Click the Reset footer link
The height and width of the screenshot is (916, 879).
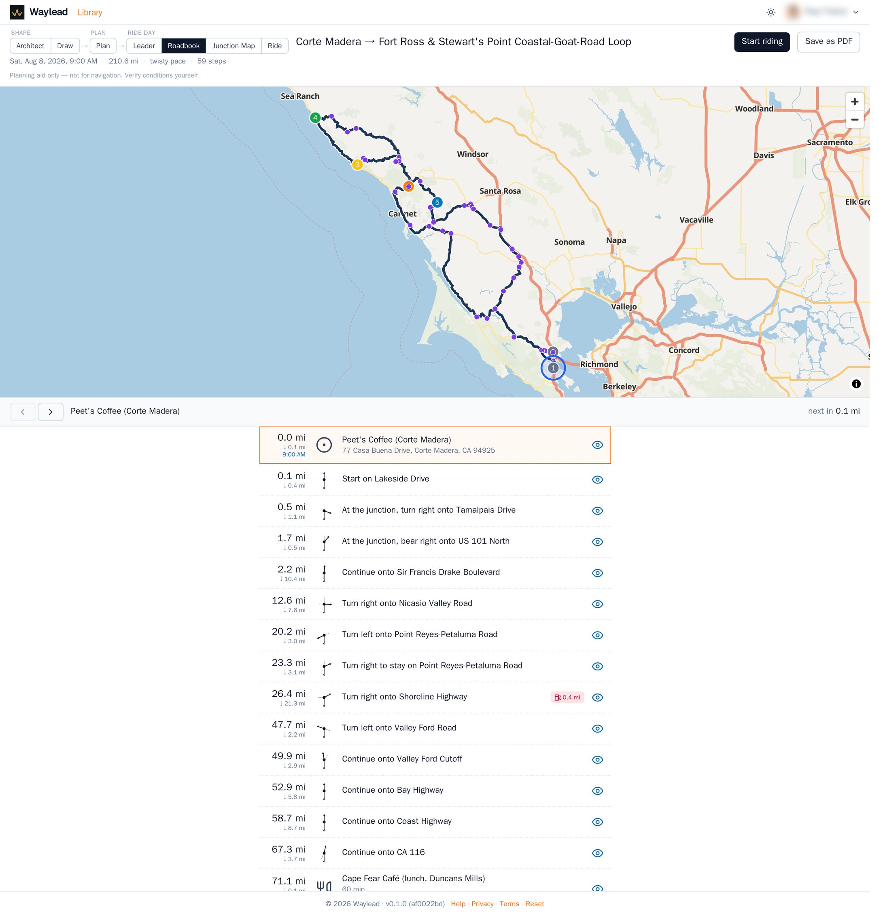pos(535,904)
